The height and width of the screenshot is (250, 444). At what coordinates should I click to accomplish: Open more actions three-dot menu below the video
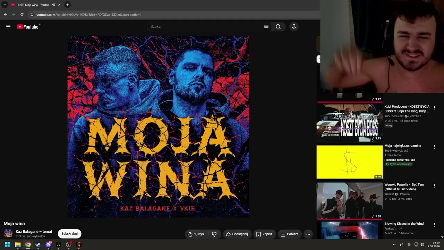308,234
